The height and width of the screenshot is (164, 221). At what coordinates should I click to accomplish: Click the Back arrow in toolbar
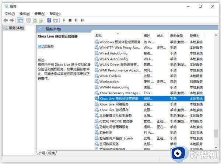[x=6, y=20]
